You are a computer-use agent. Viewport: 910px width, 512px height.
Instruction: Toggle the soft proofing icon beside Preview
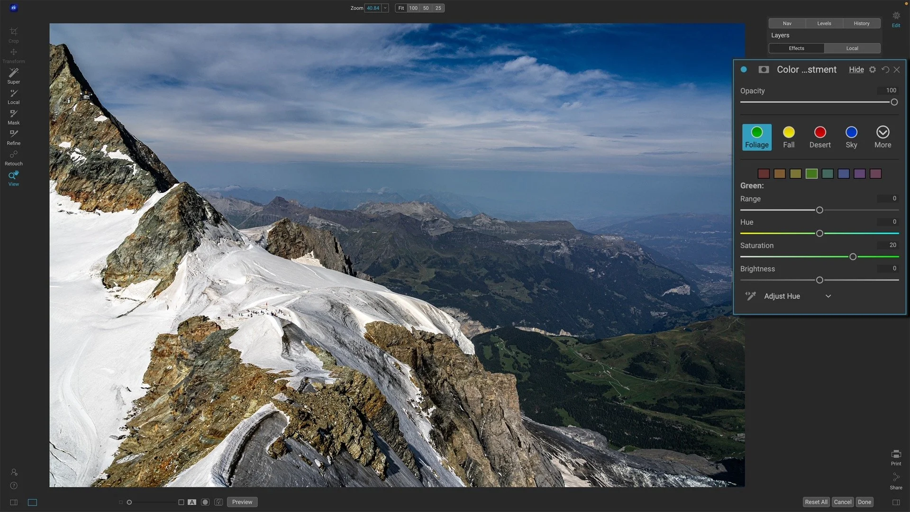(x=218, y=502)
